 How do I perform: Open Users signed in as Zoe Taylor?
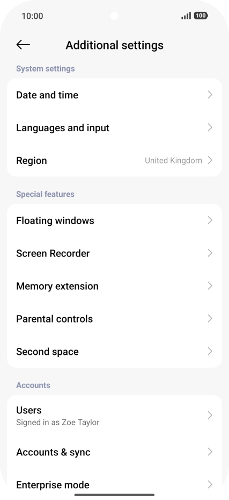115,415
